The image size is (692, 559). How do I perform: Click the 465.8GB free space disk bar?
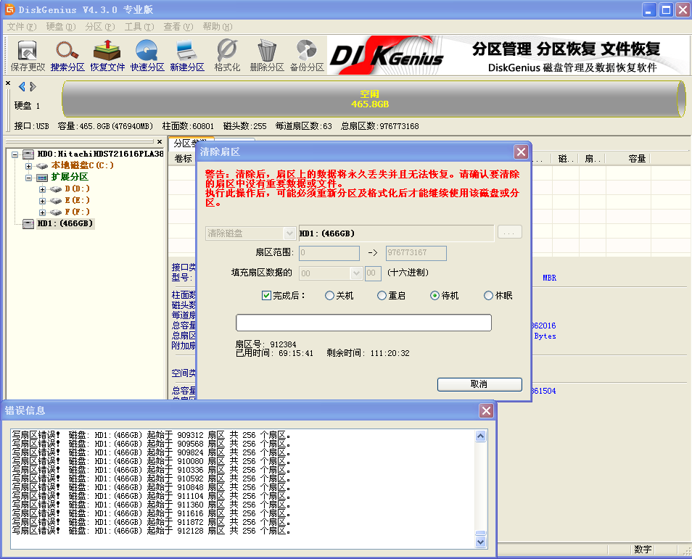[x=374, y=99]
